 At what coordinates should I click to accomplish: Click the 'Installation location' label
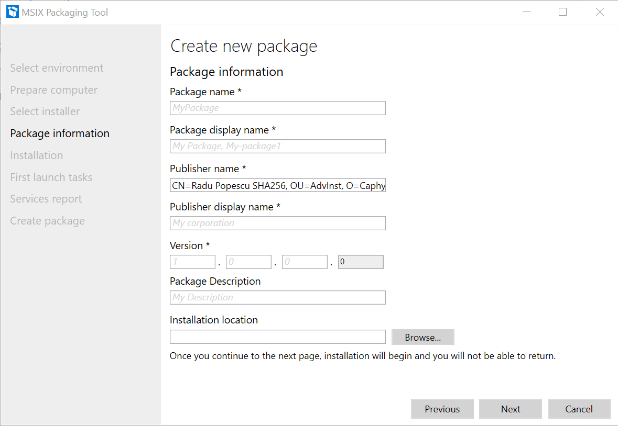pyautogui.click(x=214, y=320)
